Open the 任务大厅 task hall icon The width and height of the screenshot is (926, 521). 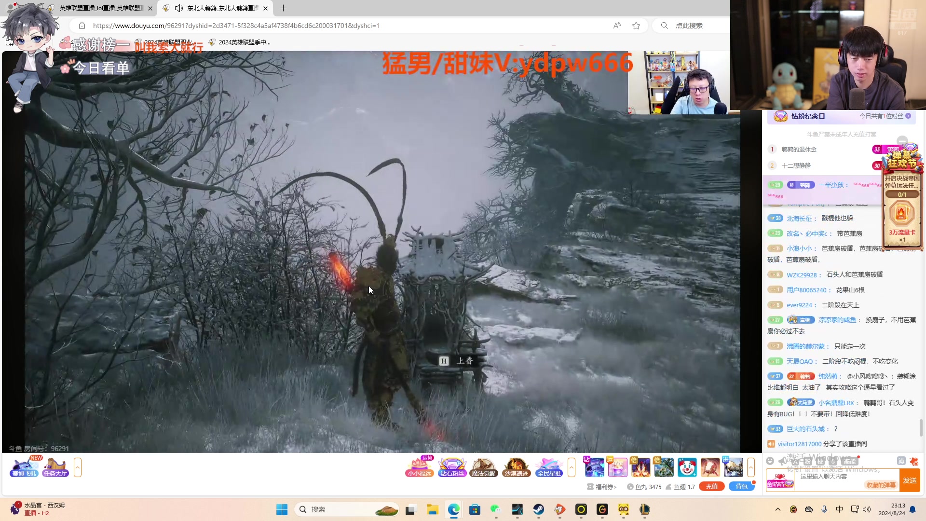click(x=55, y=467)
